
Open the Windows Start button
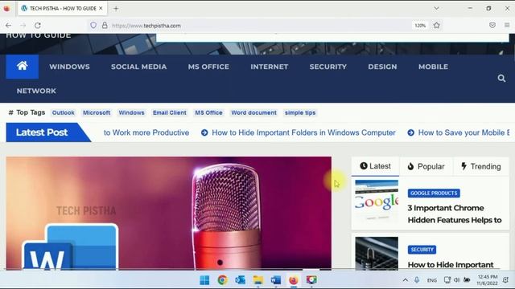pyautogui.click(x=204, y=280)
